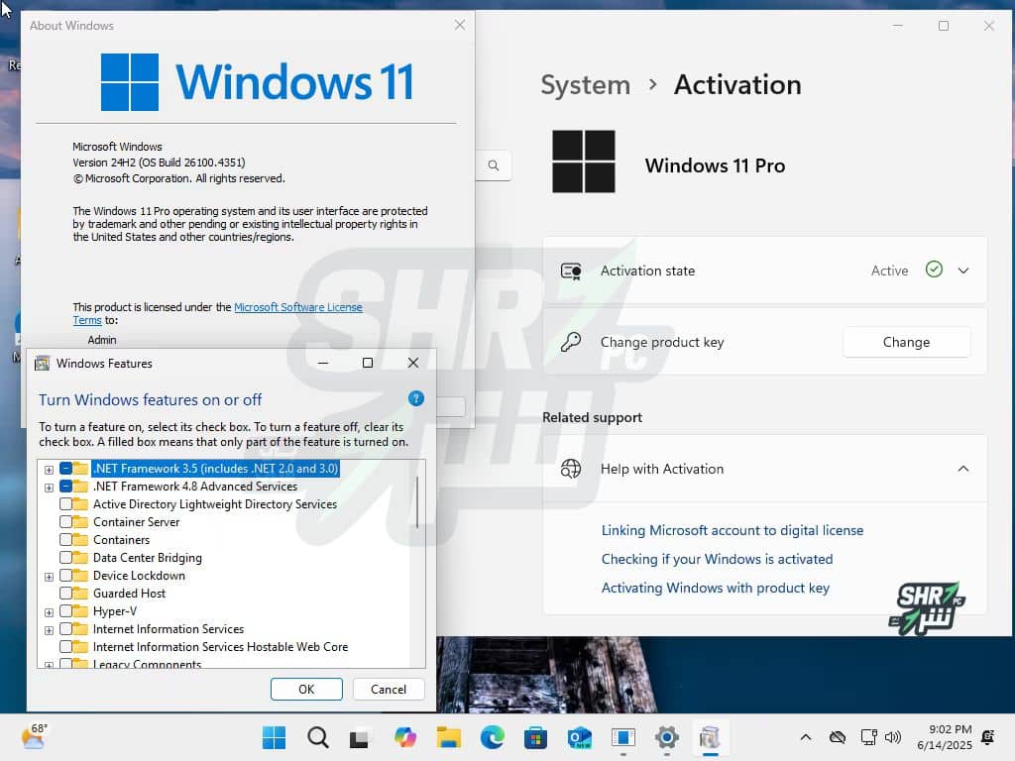
Task: Open the notification bell in the tray
Action: [988, 737]
